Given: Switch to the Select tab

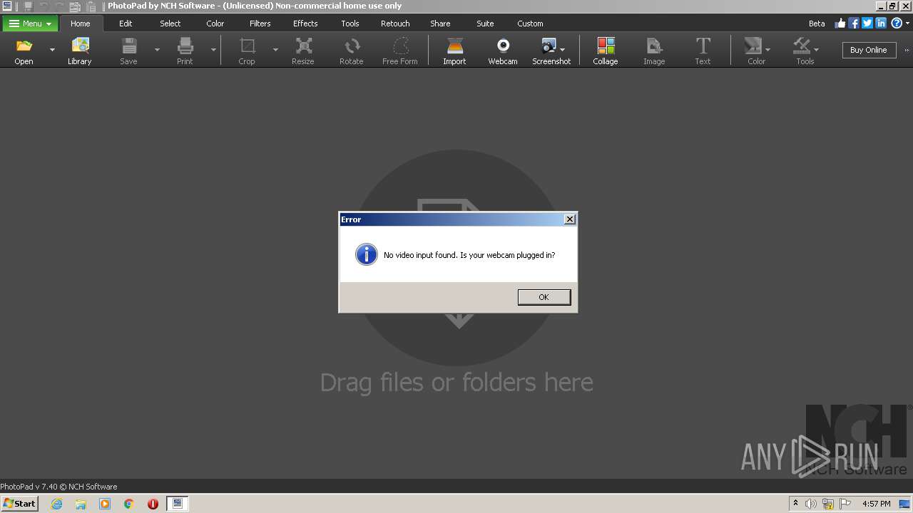Looking at the screenshot, I should tap(170, 24).
